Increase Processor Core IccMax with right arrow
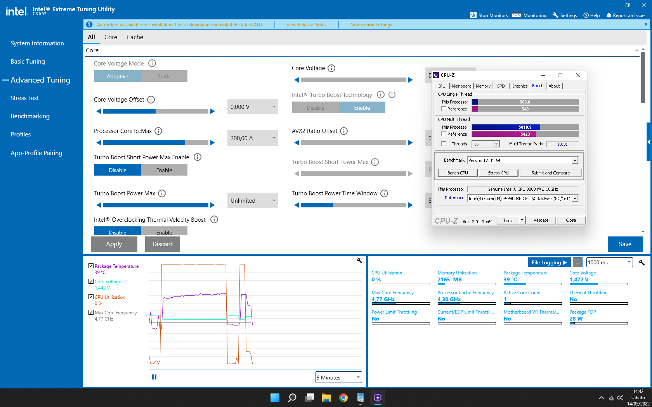Image resolution: width=652 pixels, height=407 pixels. coord(212,143)
